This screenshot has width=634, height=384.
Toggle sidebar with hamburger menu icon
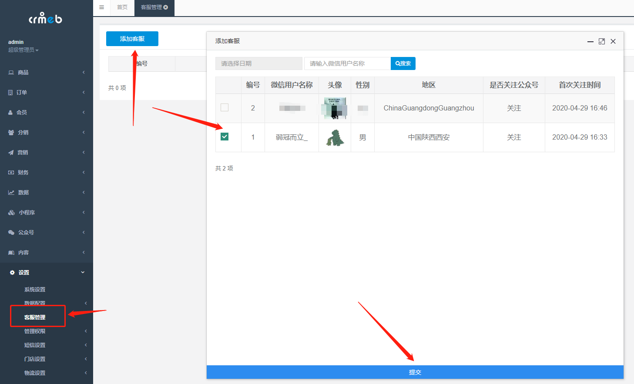[101, 7]
